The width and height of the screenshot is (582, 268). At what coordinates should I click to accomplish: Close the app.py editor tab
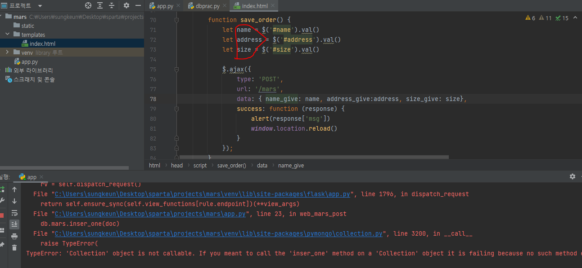coord(178,6)
